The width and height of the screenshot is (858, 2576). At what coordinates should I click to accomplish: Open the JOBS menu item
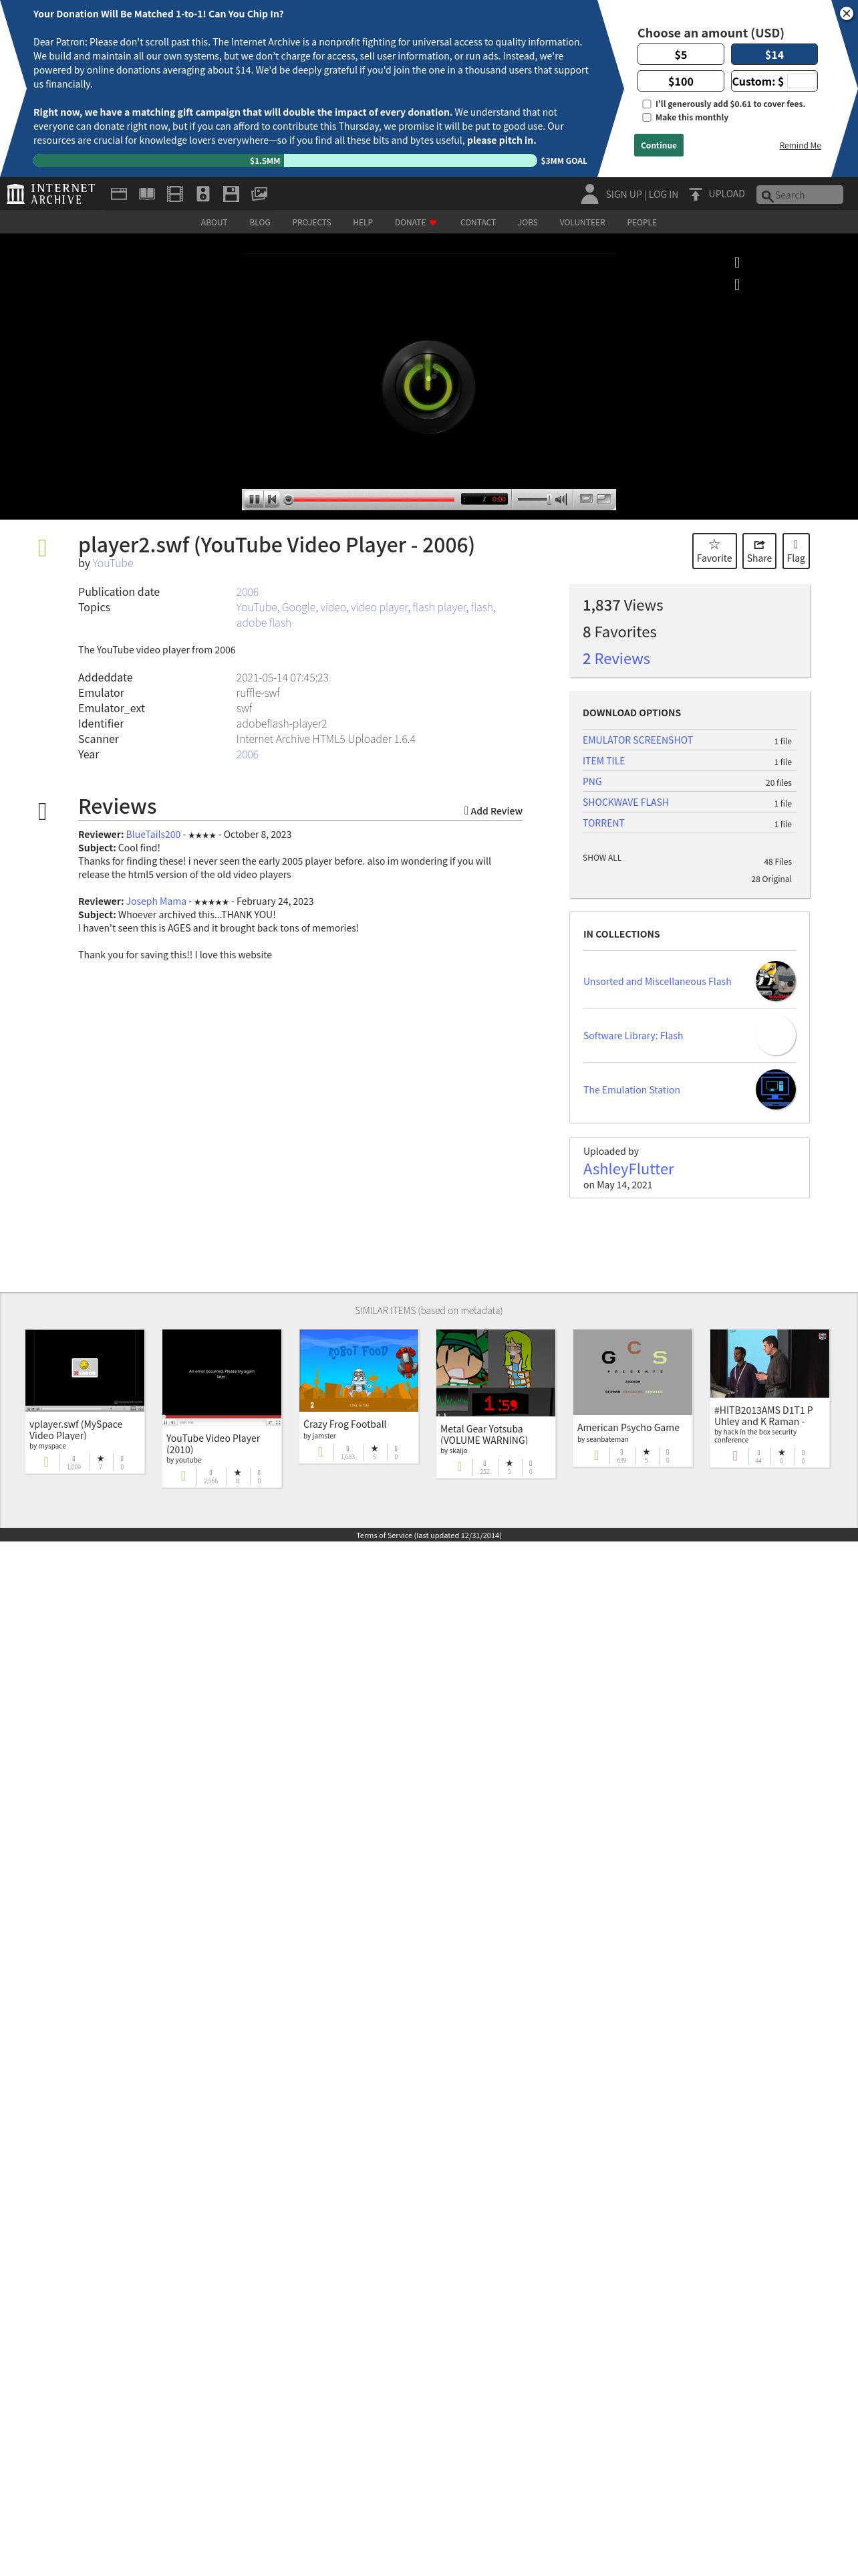pos(527,222)
